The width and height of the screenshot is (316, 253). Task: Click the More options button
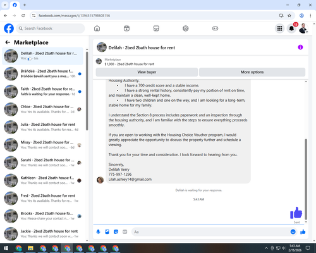coord(252,72)
